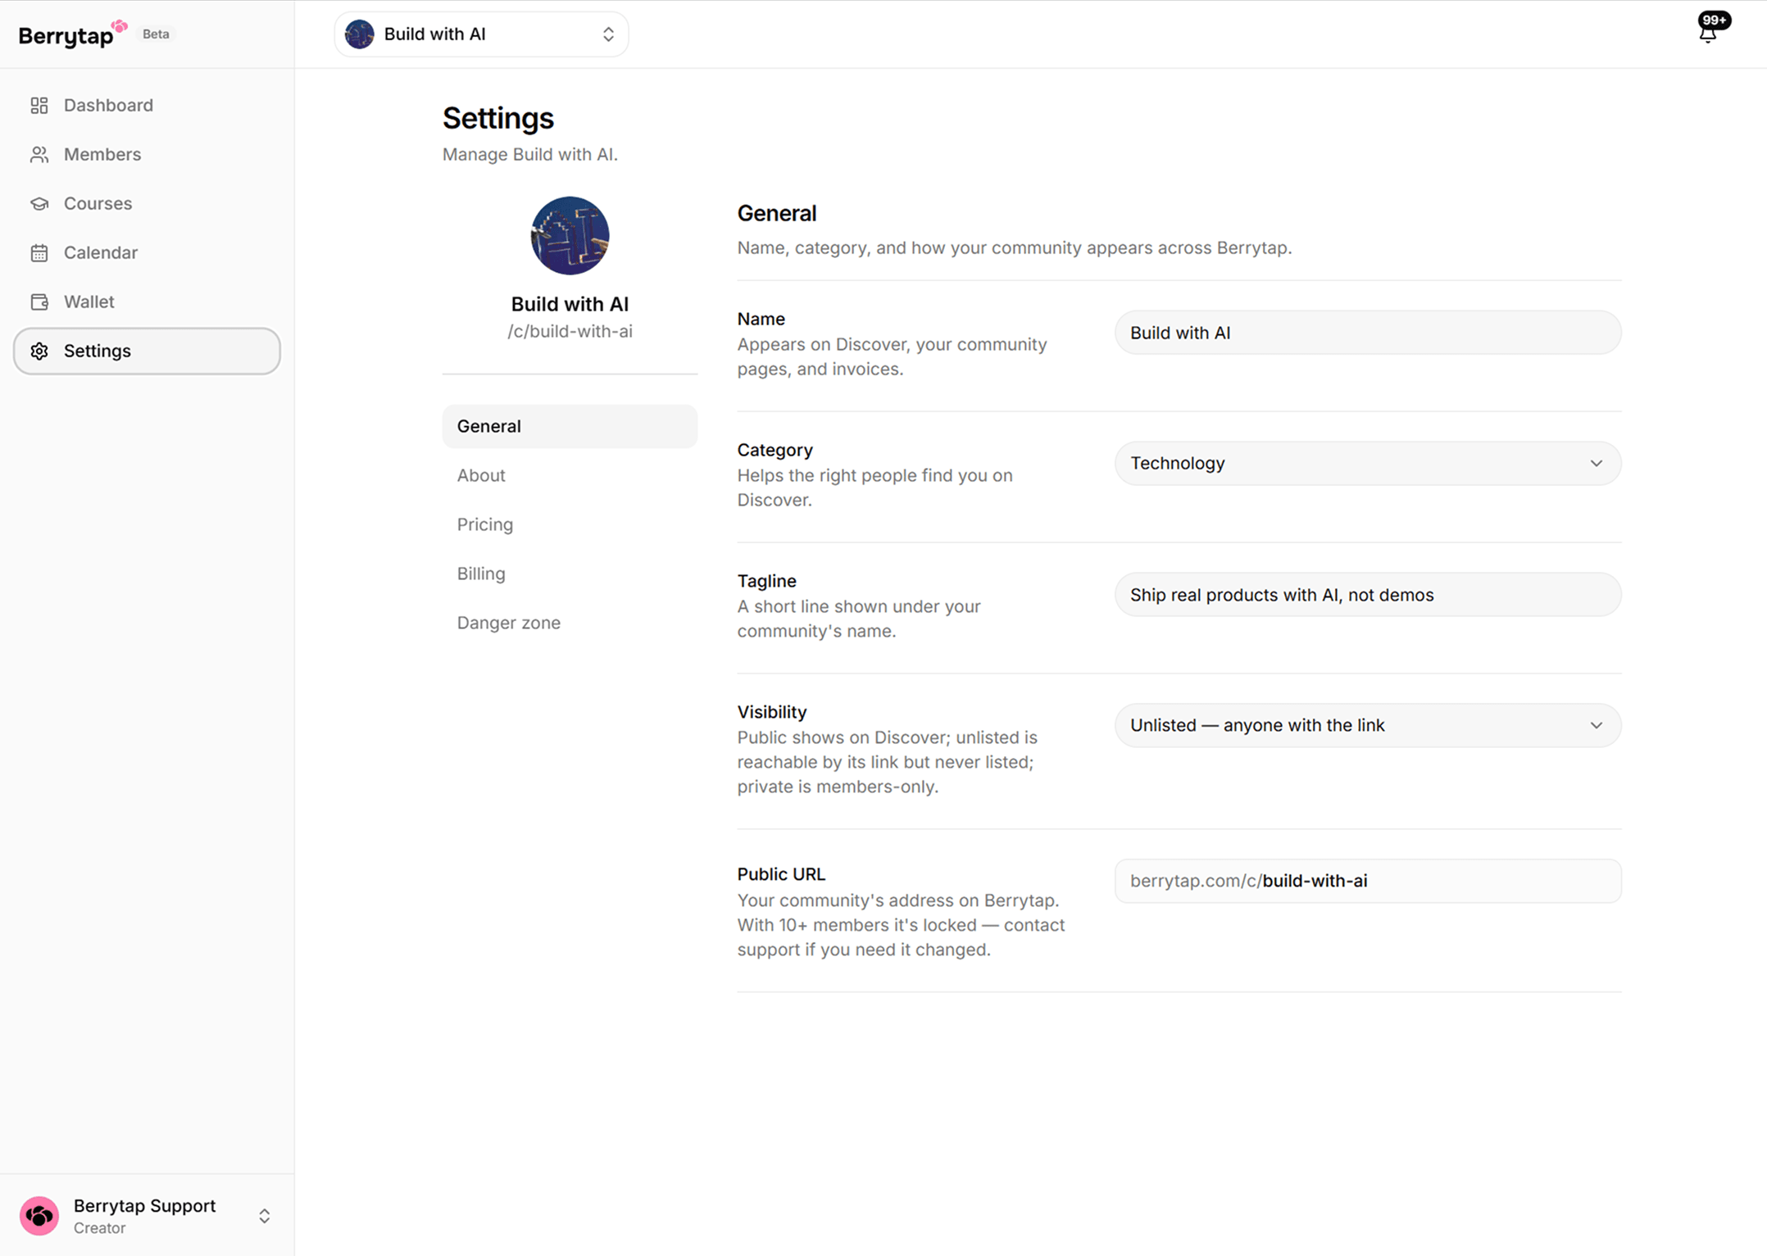Click the Creator role label
This screenshot has height=1256, width=1767.
[x=100, y=1228]
